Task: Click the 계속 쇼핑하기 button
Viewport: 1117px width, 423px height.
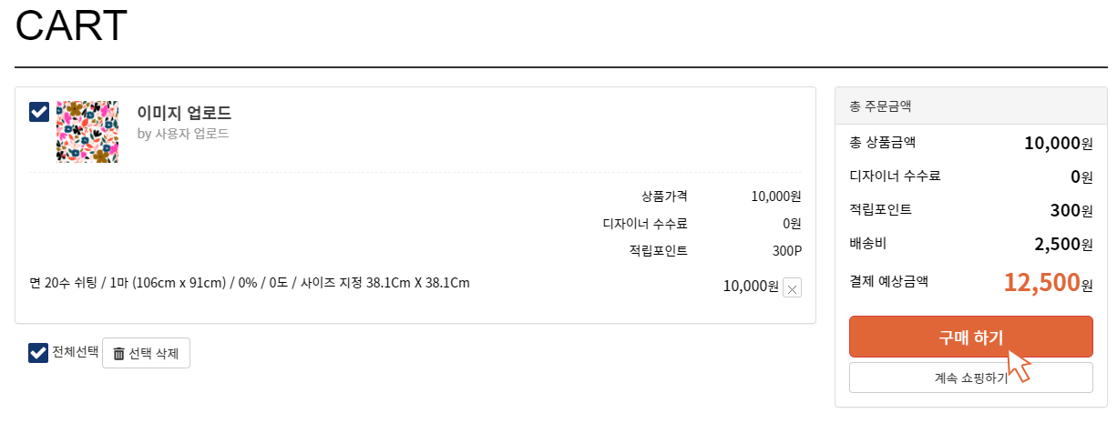Action: tap(970, 378)
